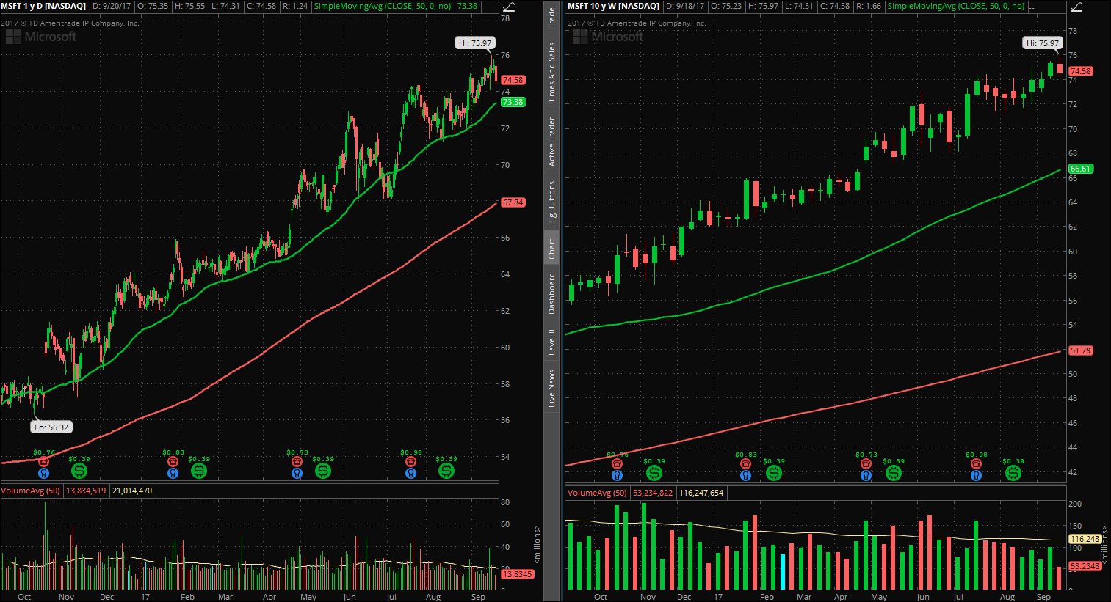Open conference call bulb under $0.83 on daily chart
The height and width of the screenshot is (602, 1111).
pos(173,473)
